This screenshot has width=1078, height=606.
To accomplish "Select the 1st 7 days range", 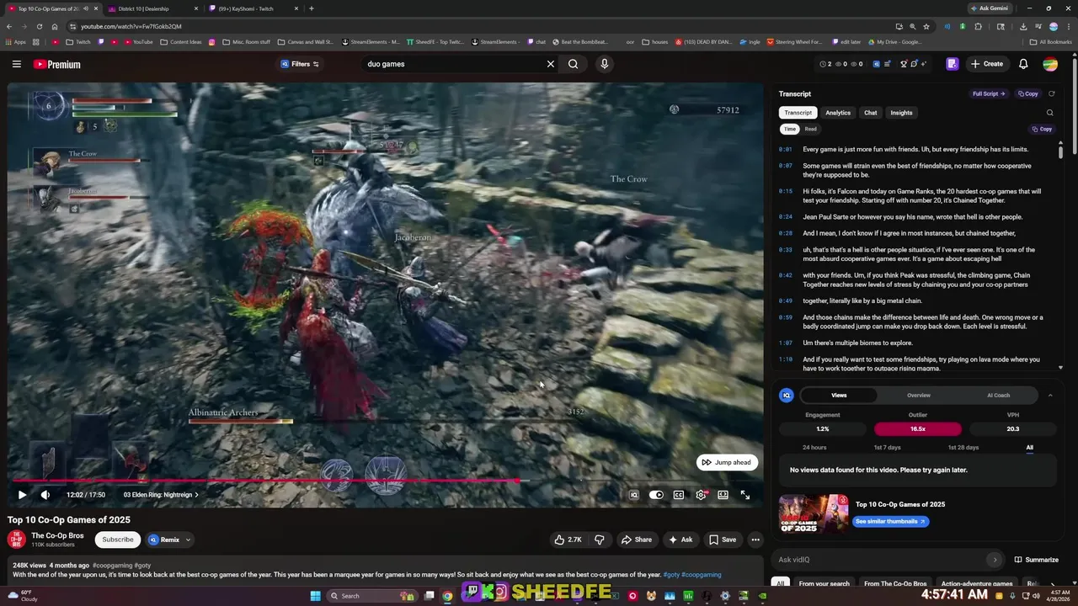I will tap(887, 447).
